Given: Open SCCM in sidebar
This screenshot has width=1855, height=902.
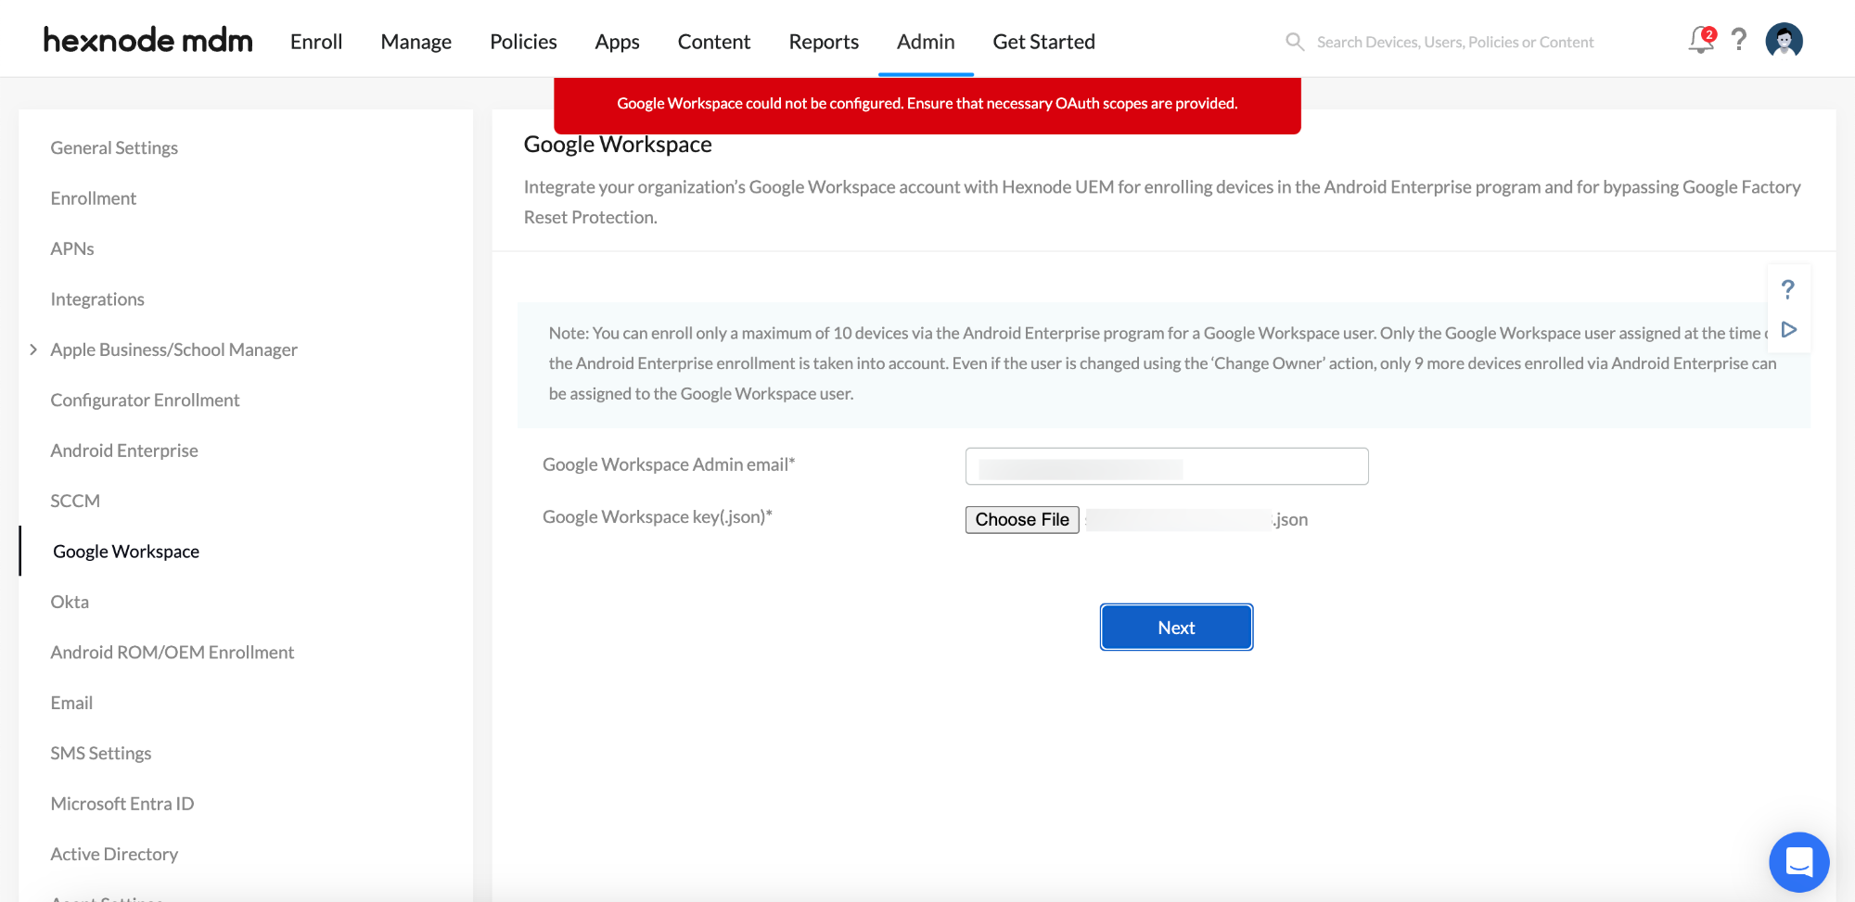Looking at the screenshot, I should (75, 501).
